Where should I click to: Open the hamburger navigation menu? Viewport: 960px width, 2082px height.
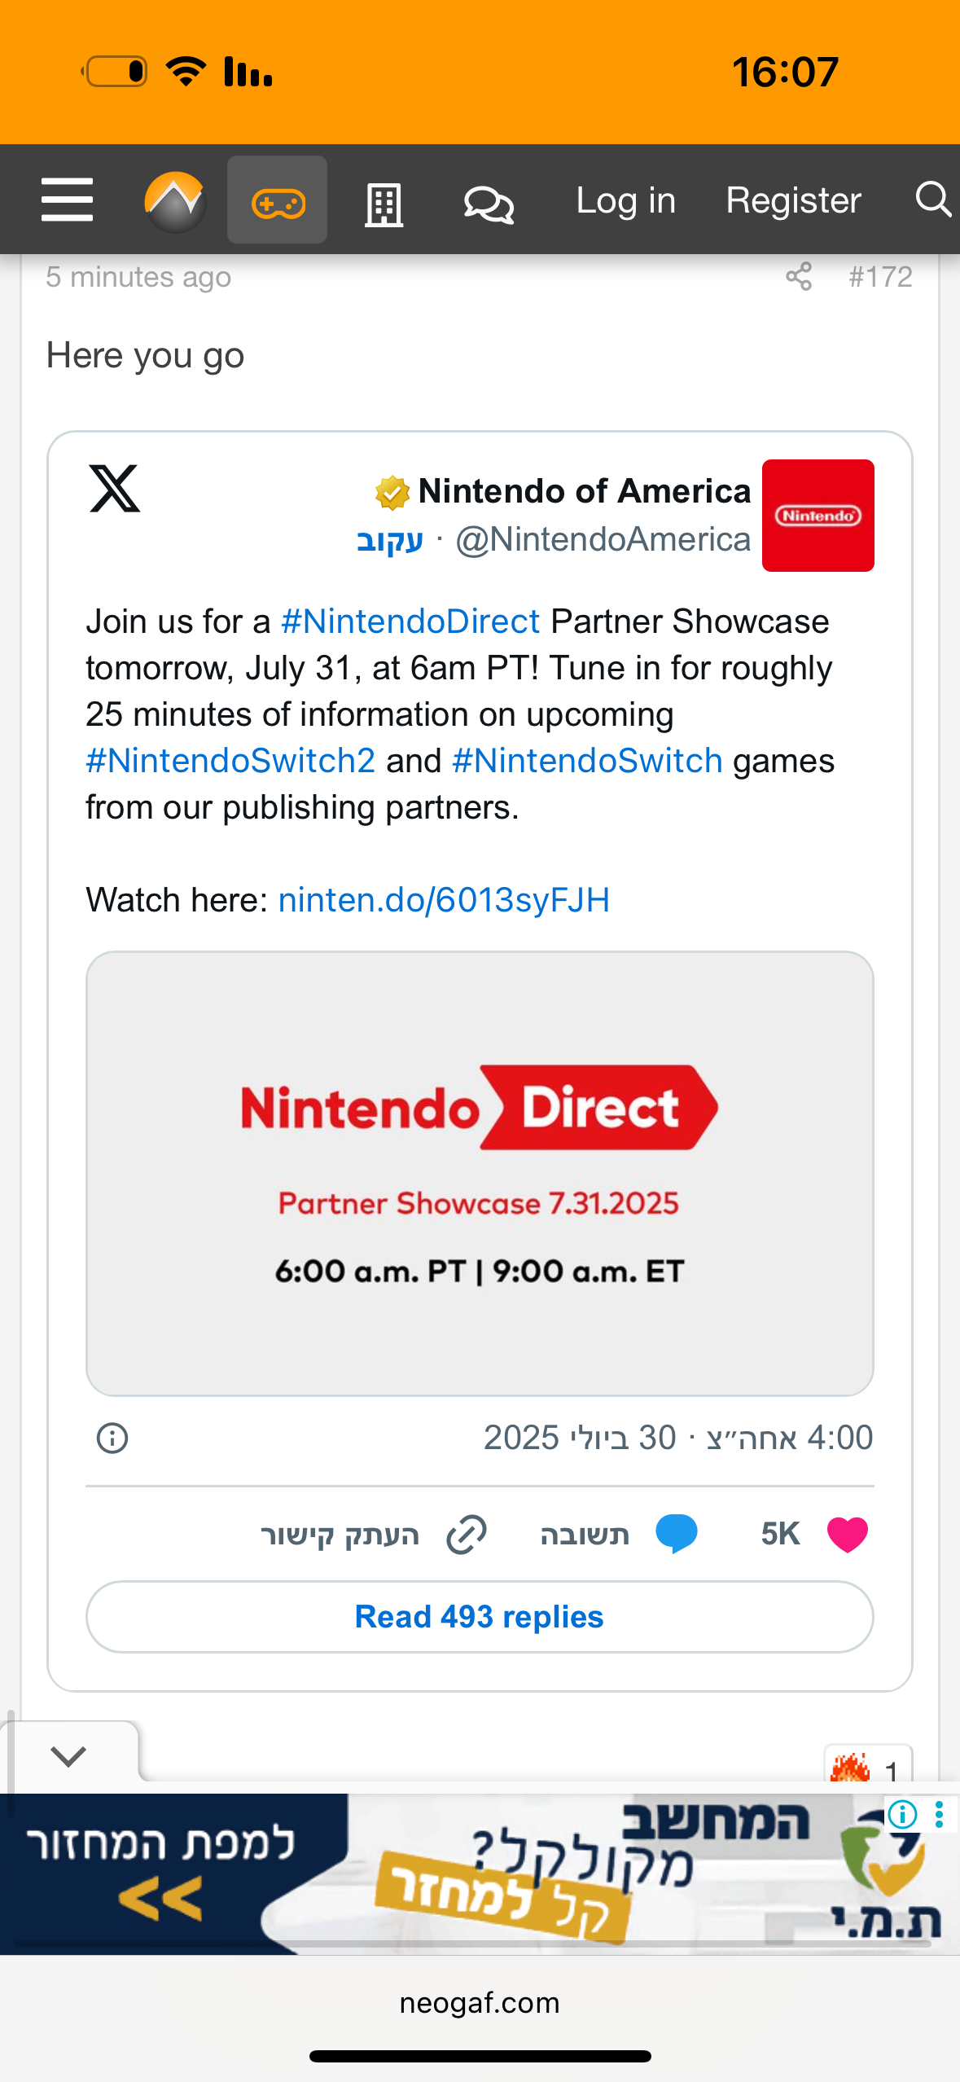[x=67, y=200]
